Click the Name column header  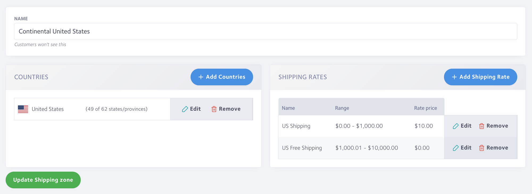click(288, 108)
